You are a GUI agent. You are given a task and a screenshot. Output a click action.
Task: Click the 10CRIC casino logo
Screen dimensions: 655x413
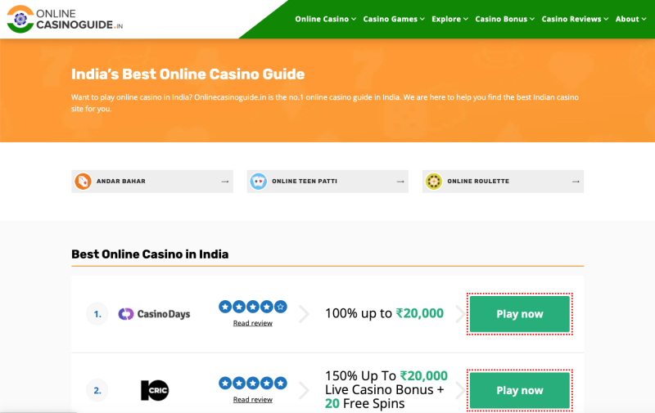coord(154,390)
